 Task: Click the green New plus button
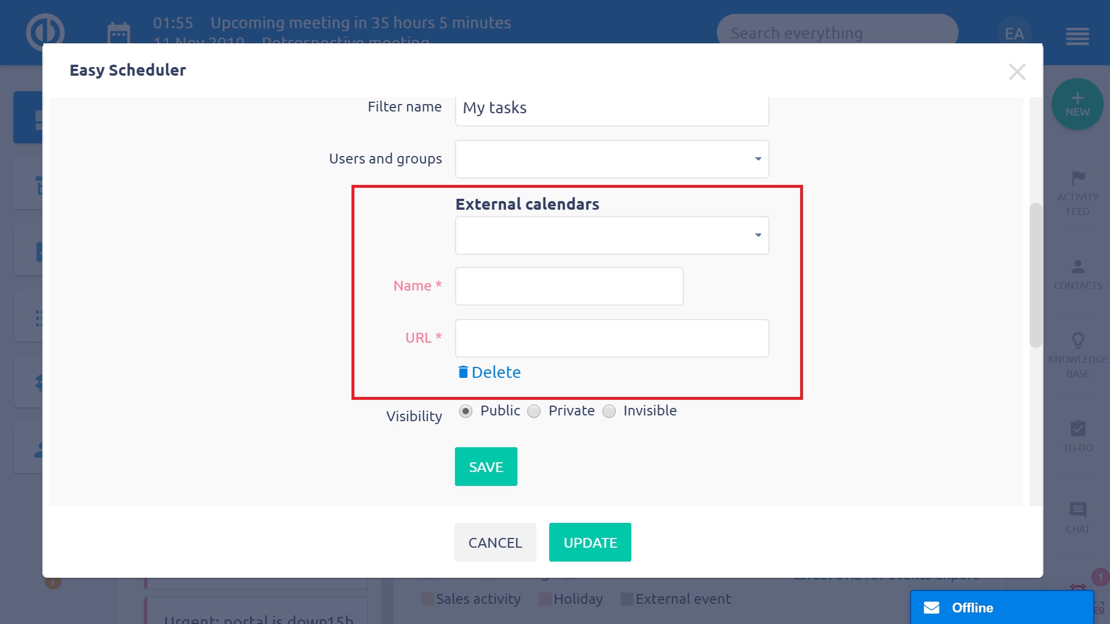click(1077, 104)
